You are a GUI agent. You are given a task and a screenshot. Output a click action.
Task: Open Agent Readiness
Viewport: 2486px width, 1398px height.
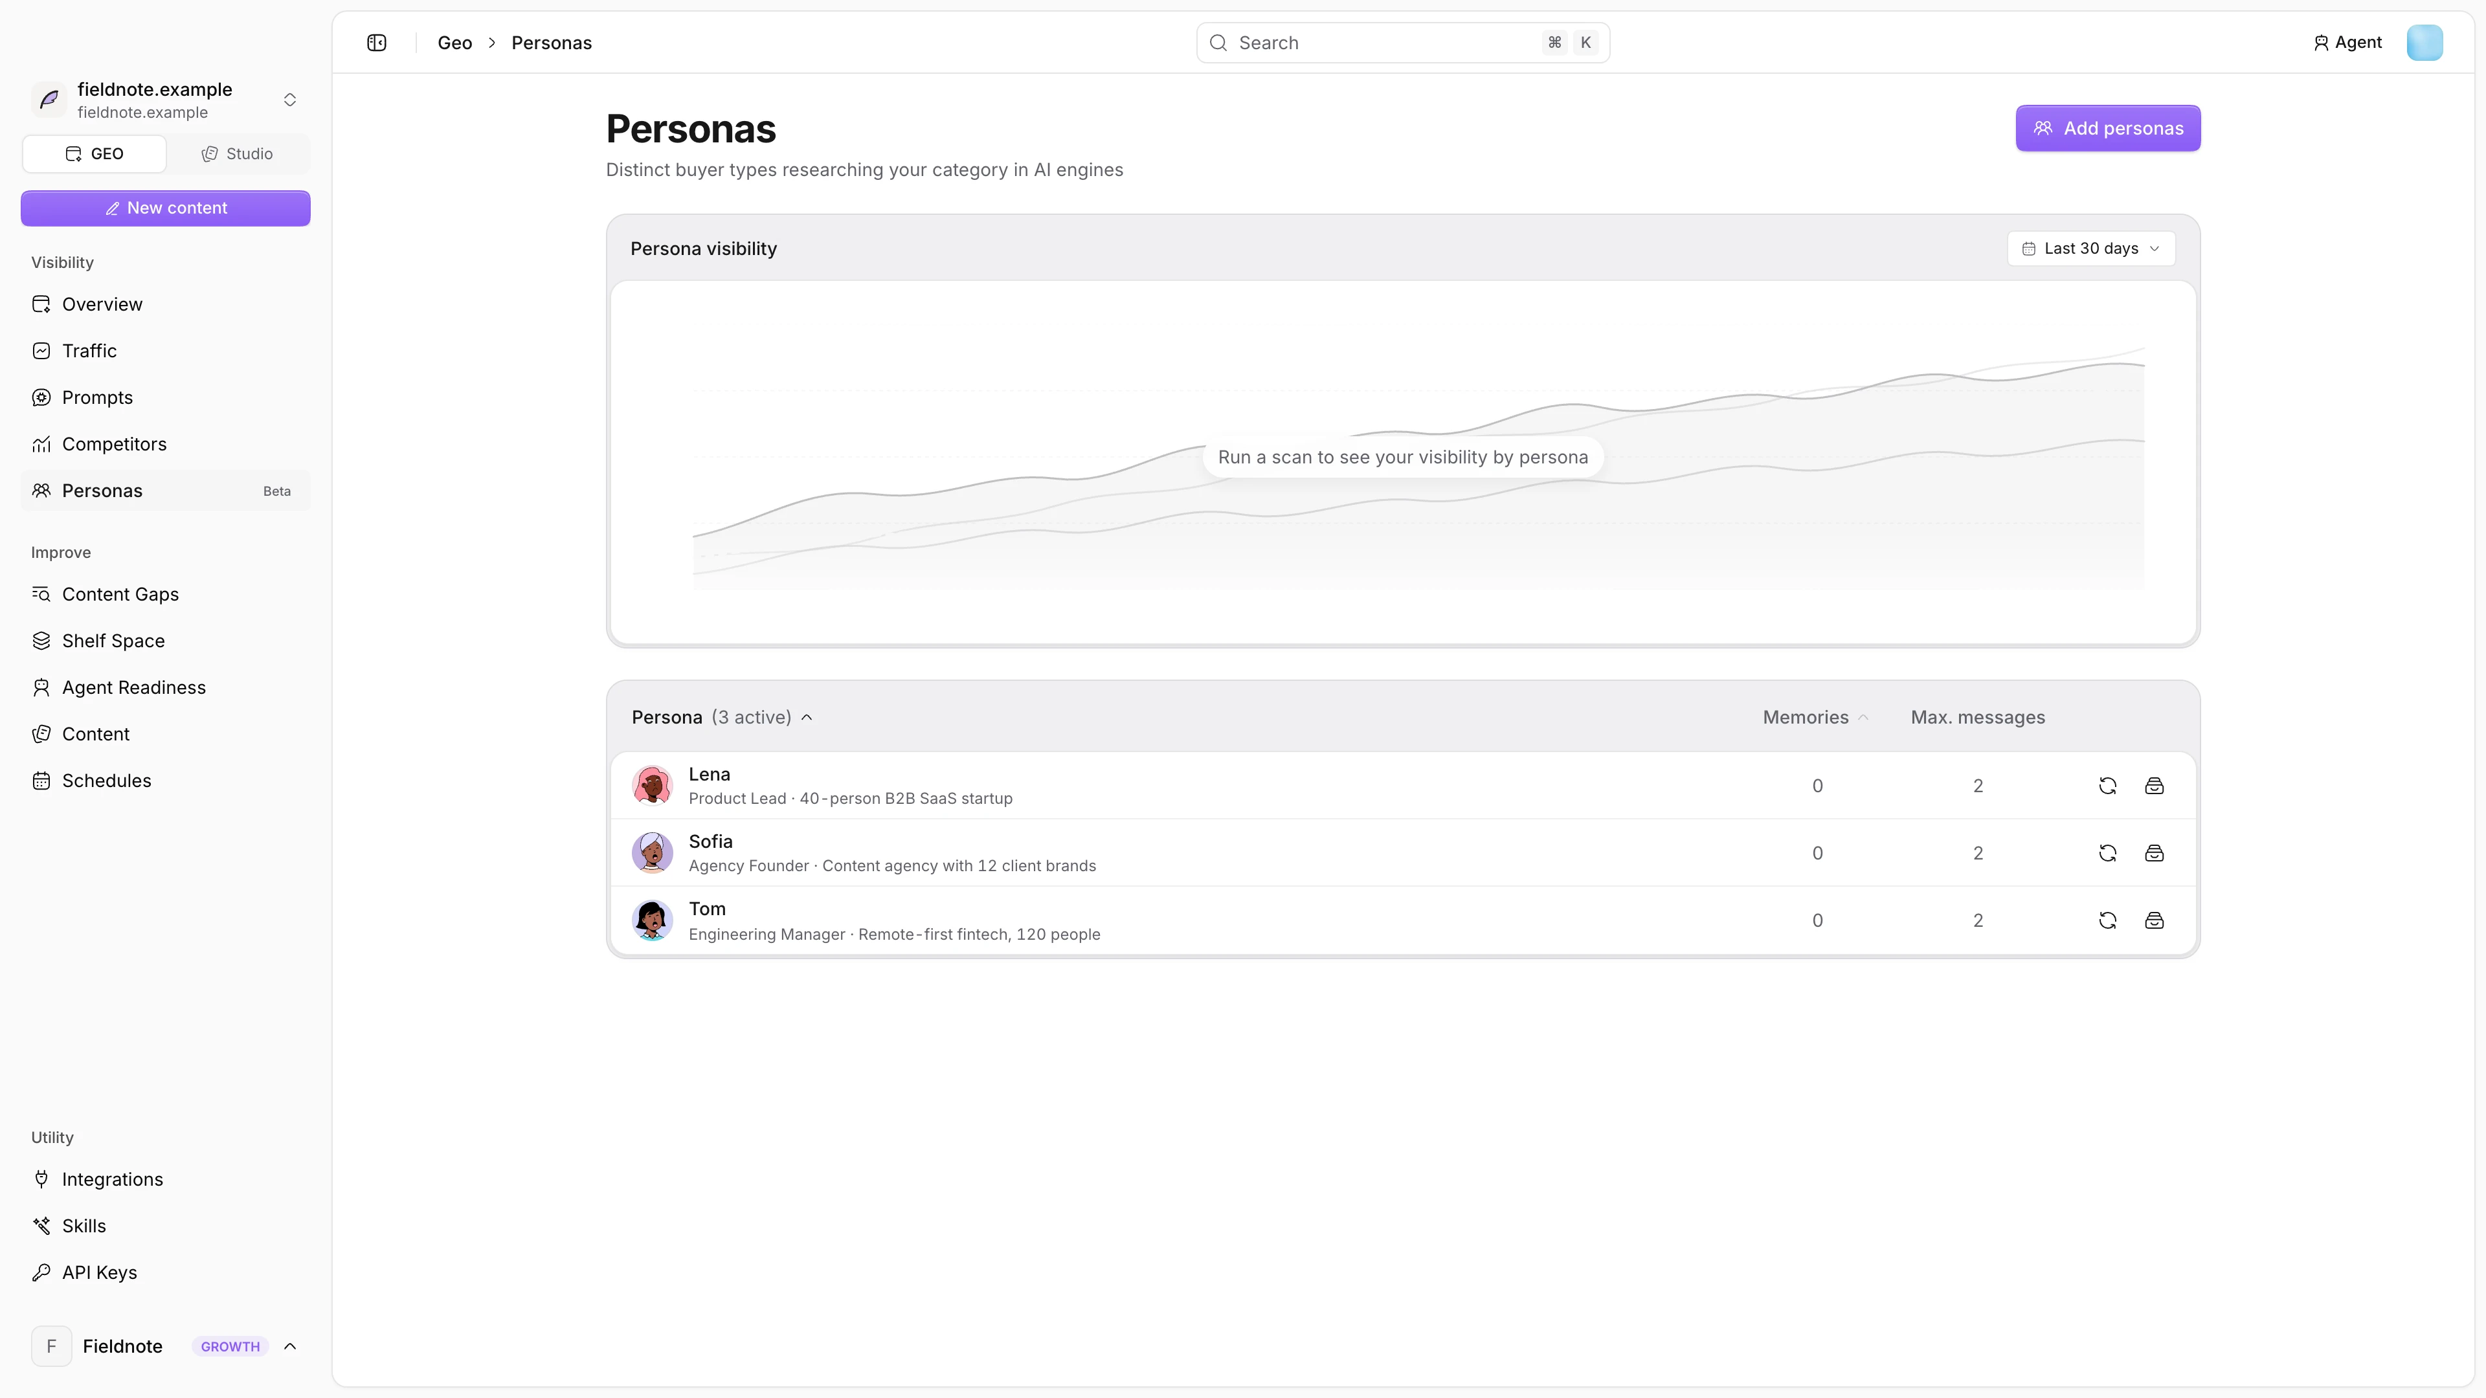click(165, 687)
